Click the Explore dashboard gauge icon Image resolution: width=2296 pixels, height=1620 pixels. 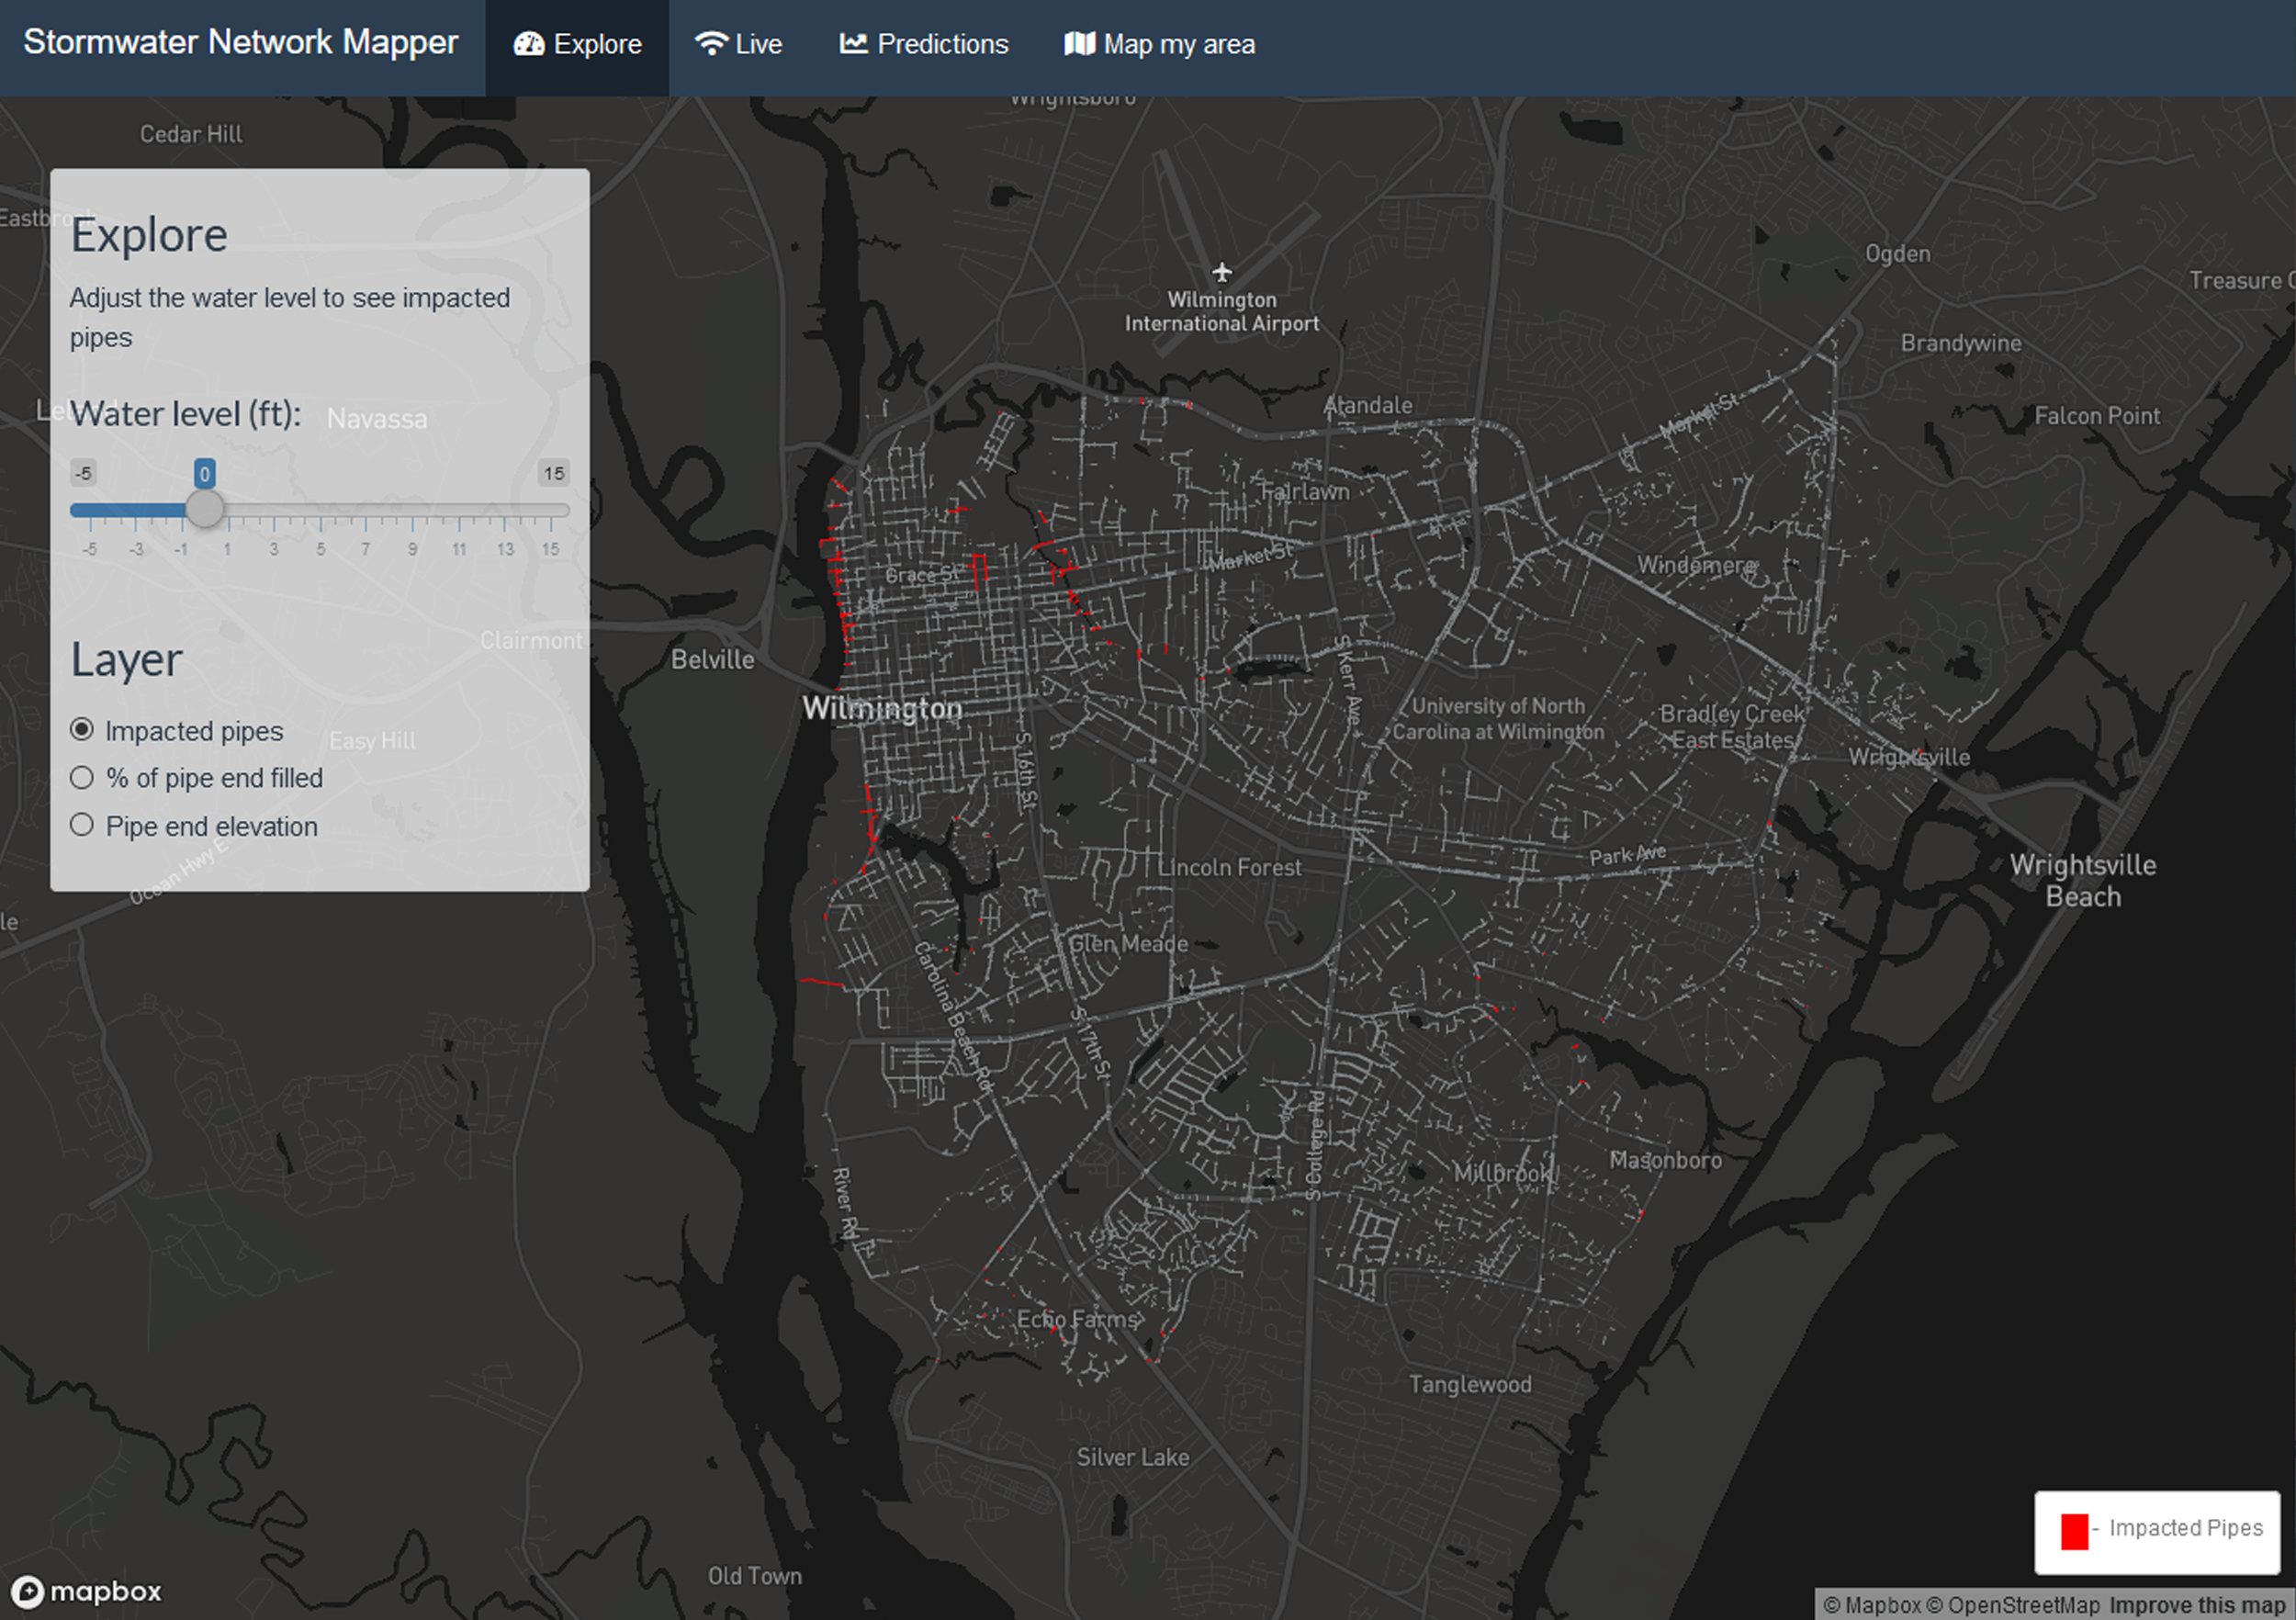pyautogui.click(x=528, y=44)
